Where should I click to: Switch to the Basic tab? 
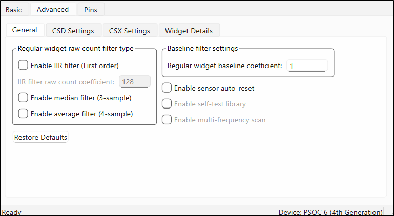point(14,10)
